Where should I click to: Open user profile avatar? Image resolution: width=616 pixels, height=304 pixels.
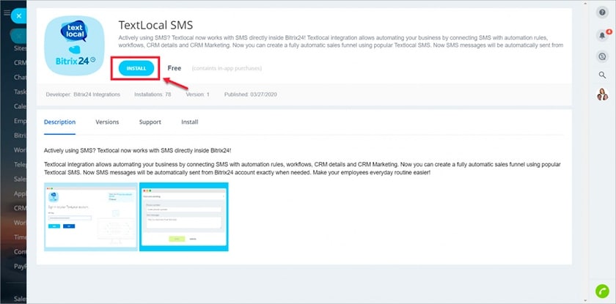click(x=602, y=94)
